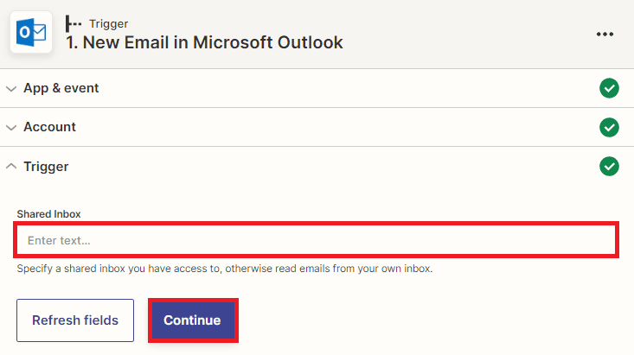Screen dimensions: 634x355
Task: Click the 'Enter text...' placeholder
Action: [59, 240]
